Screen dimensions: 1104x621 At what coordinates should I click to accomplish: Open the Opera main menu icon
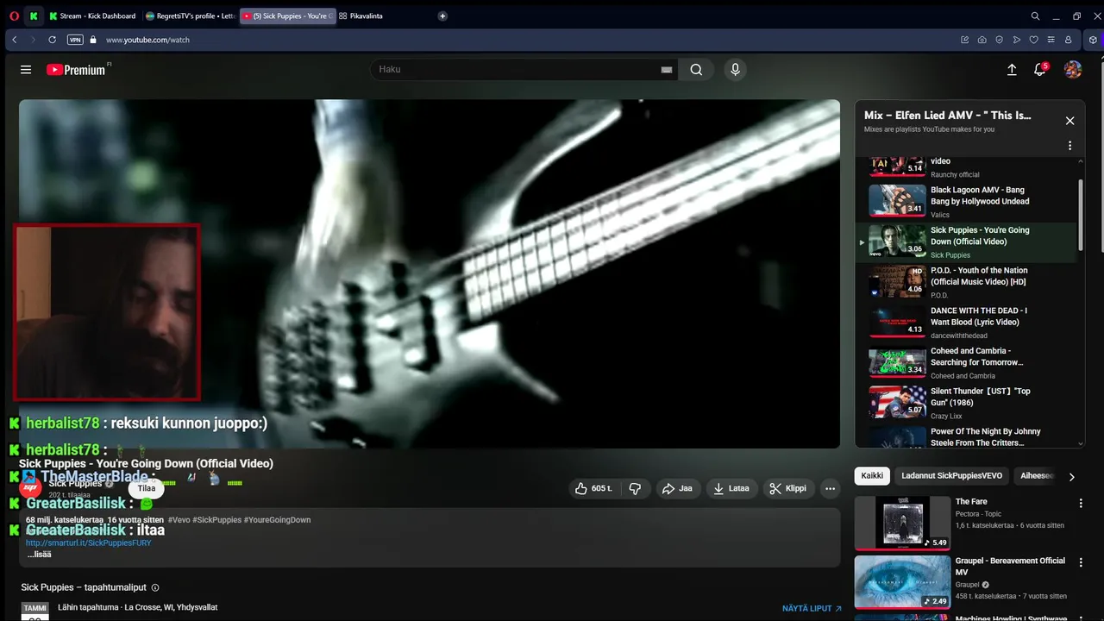(x=13, y=16)
